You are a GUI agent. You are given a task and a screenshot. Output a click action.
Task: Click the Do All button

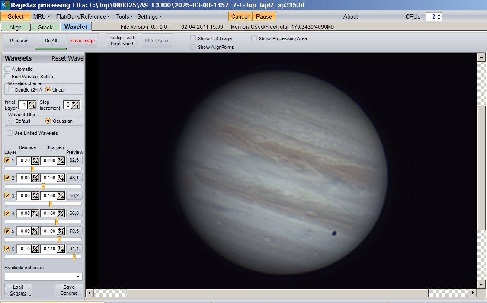pyautogui.click(x=51, y=41)
